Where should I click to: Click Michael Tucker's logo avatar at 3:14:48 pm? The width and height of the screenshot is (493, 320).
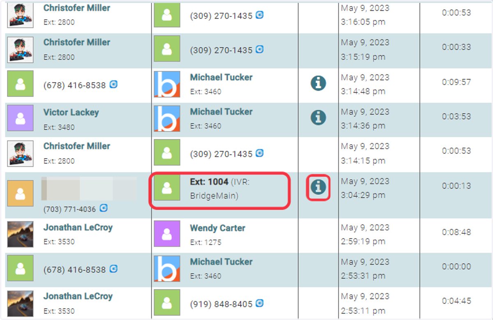pyautogui.click(x=167, y=84)
